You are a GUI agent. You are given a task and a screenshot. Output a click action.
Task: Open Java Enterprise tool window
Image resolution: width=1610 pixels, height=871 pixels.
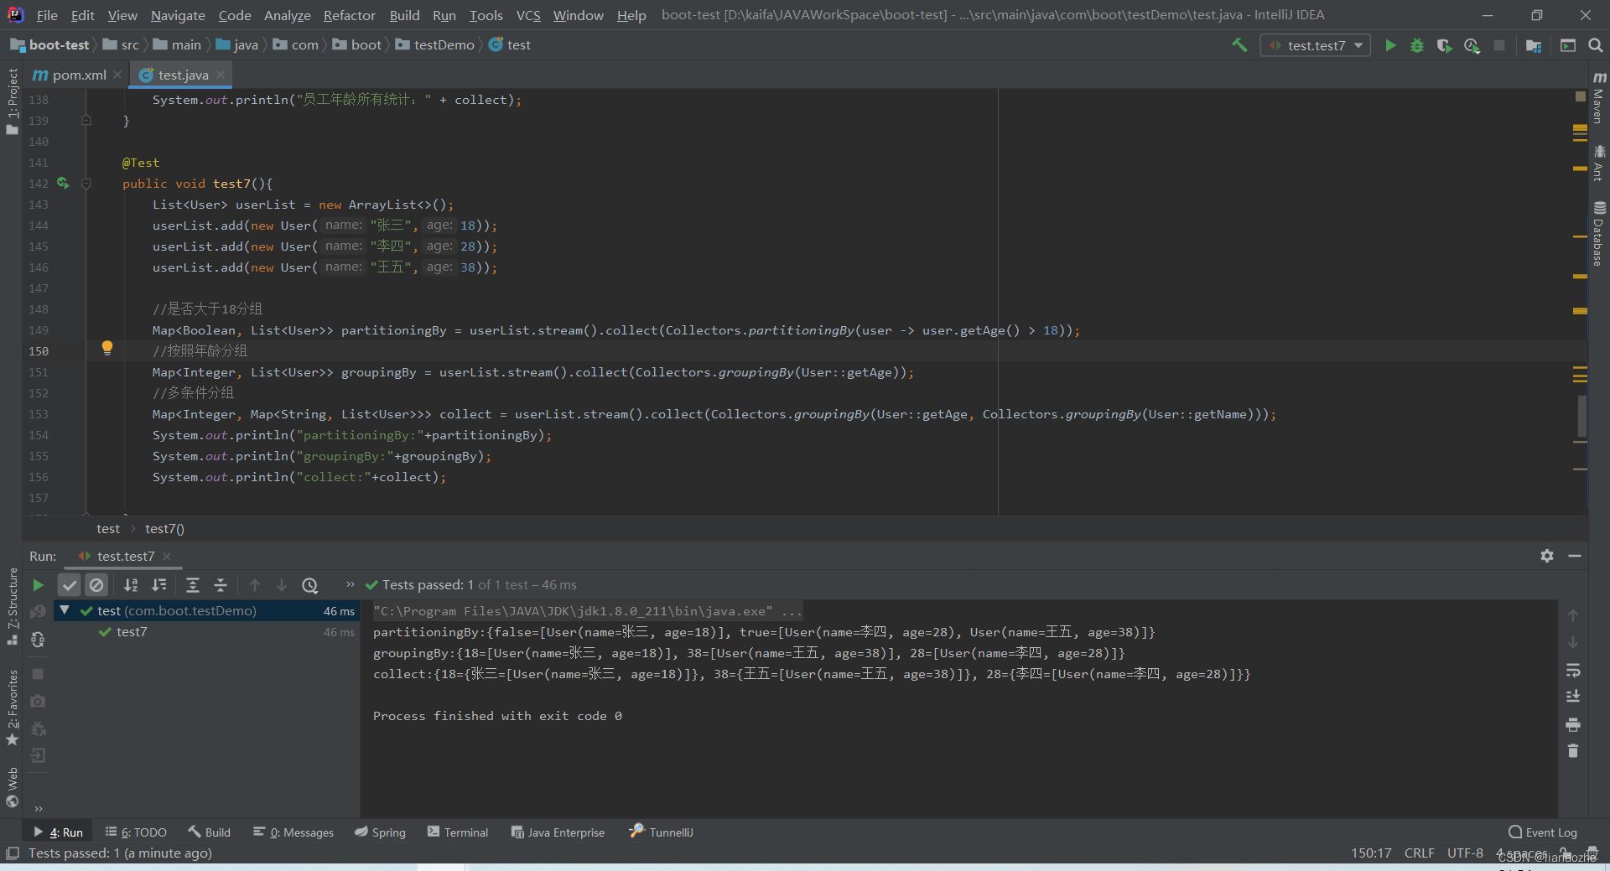pos(558,832)
